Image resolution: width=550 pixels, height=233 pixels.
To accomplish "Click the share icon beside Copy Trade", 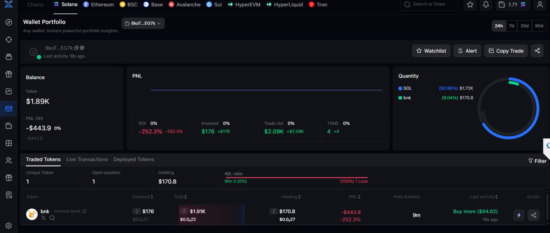I will click(537, 51).
